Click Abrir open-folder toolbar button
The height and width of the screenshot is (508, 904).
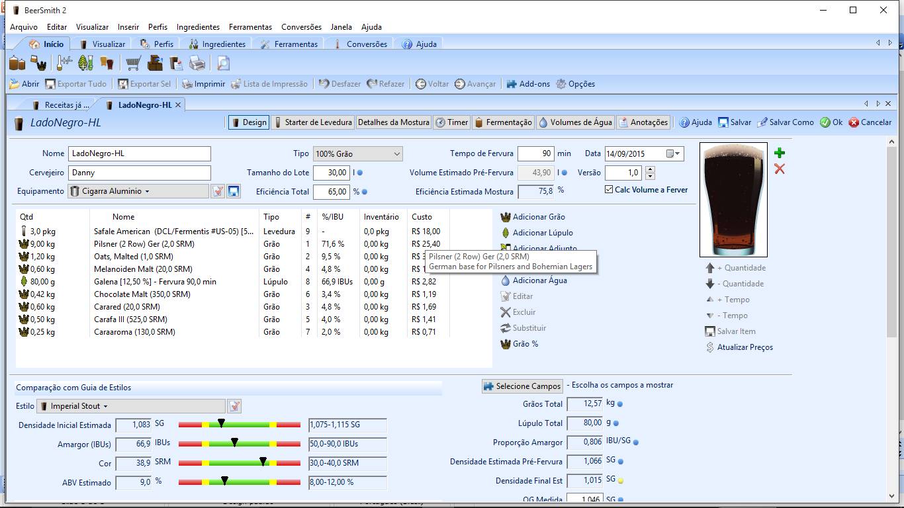(24, 84)
